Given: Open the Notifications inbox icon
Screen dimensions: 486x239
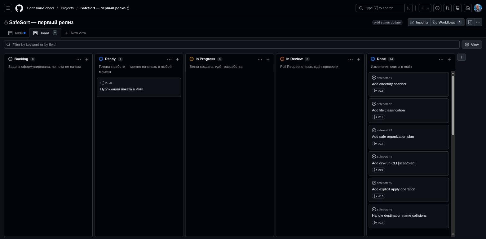Looking at the screenshot, I should [x=468, y=8].
